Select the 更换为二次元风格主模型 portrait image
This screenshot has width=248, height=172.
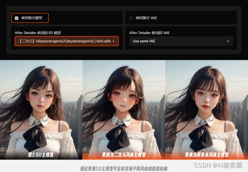pyautogui.click(x=124, y=110)
